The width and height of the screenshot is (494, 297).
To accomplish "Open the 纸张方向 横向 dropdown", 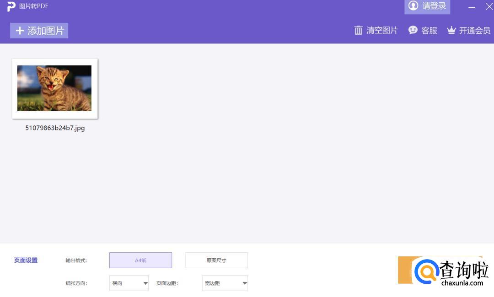I will tap(129, 283).
